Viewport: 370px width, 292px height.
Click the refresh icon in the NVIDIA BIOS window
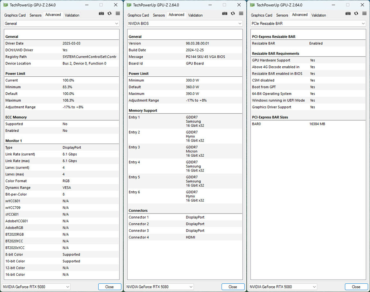click(x=233, y=13)
